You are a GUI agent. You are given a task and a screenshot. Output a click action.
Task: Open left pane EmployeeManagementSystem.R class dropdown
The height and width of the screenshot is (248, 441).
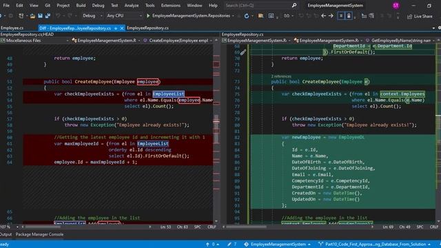click(105, 41)
